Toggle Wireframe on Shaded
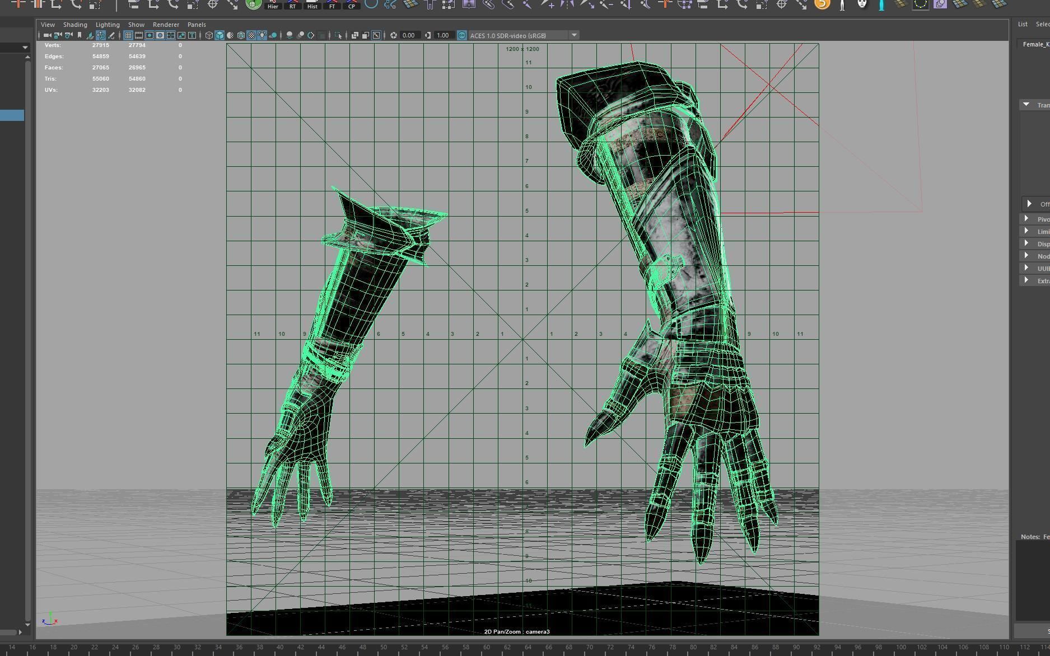 click(241, 35)
